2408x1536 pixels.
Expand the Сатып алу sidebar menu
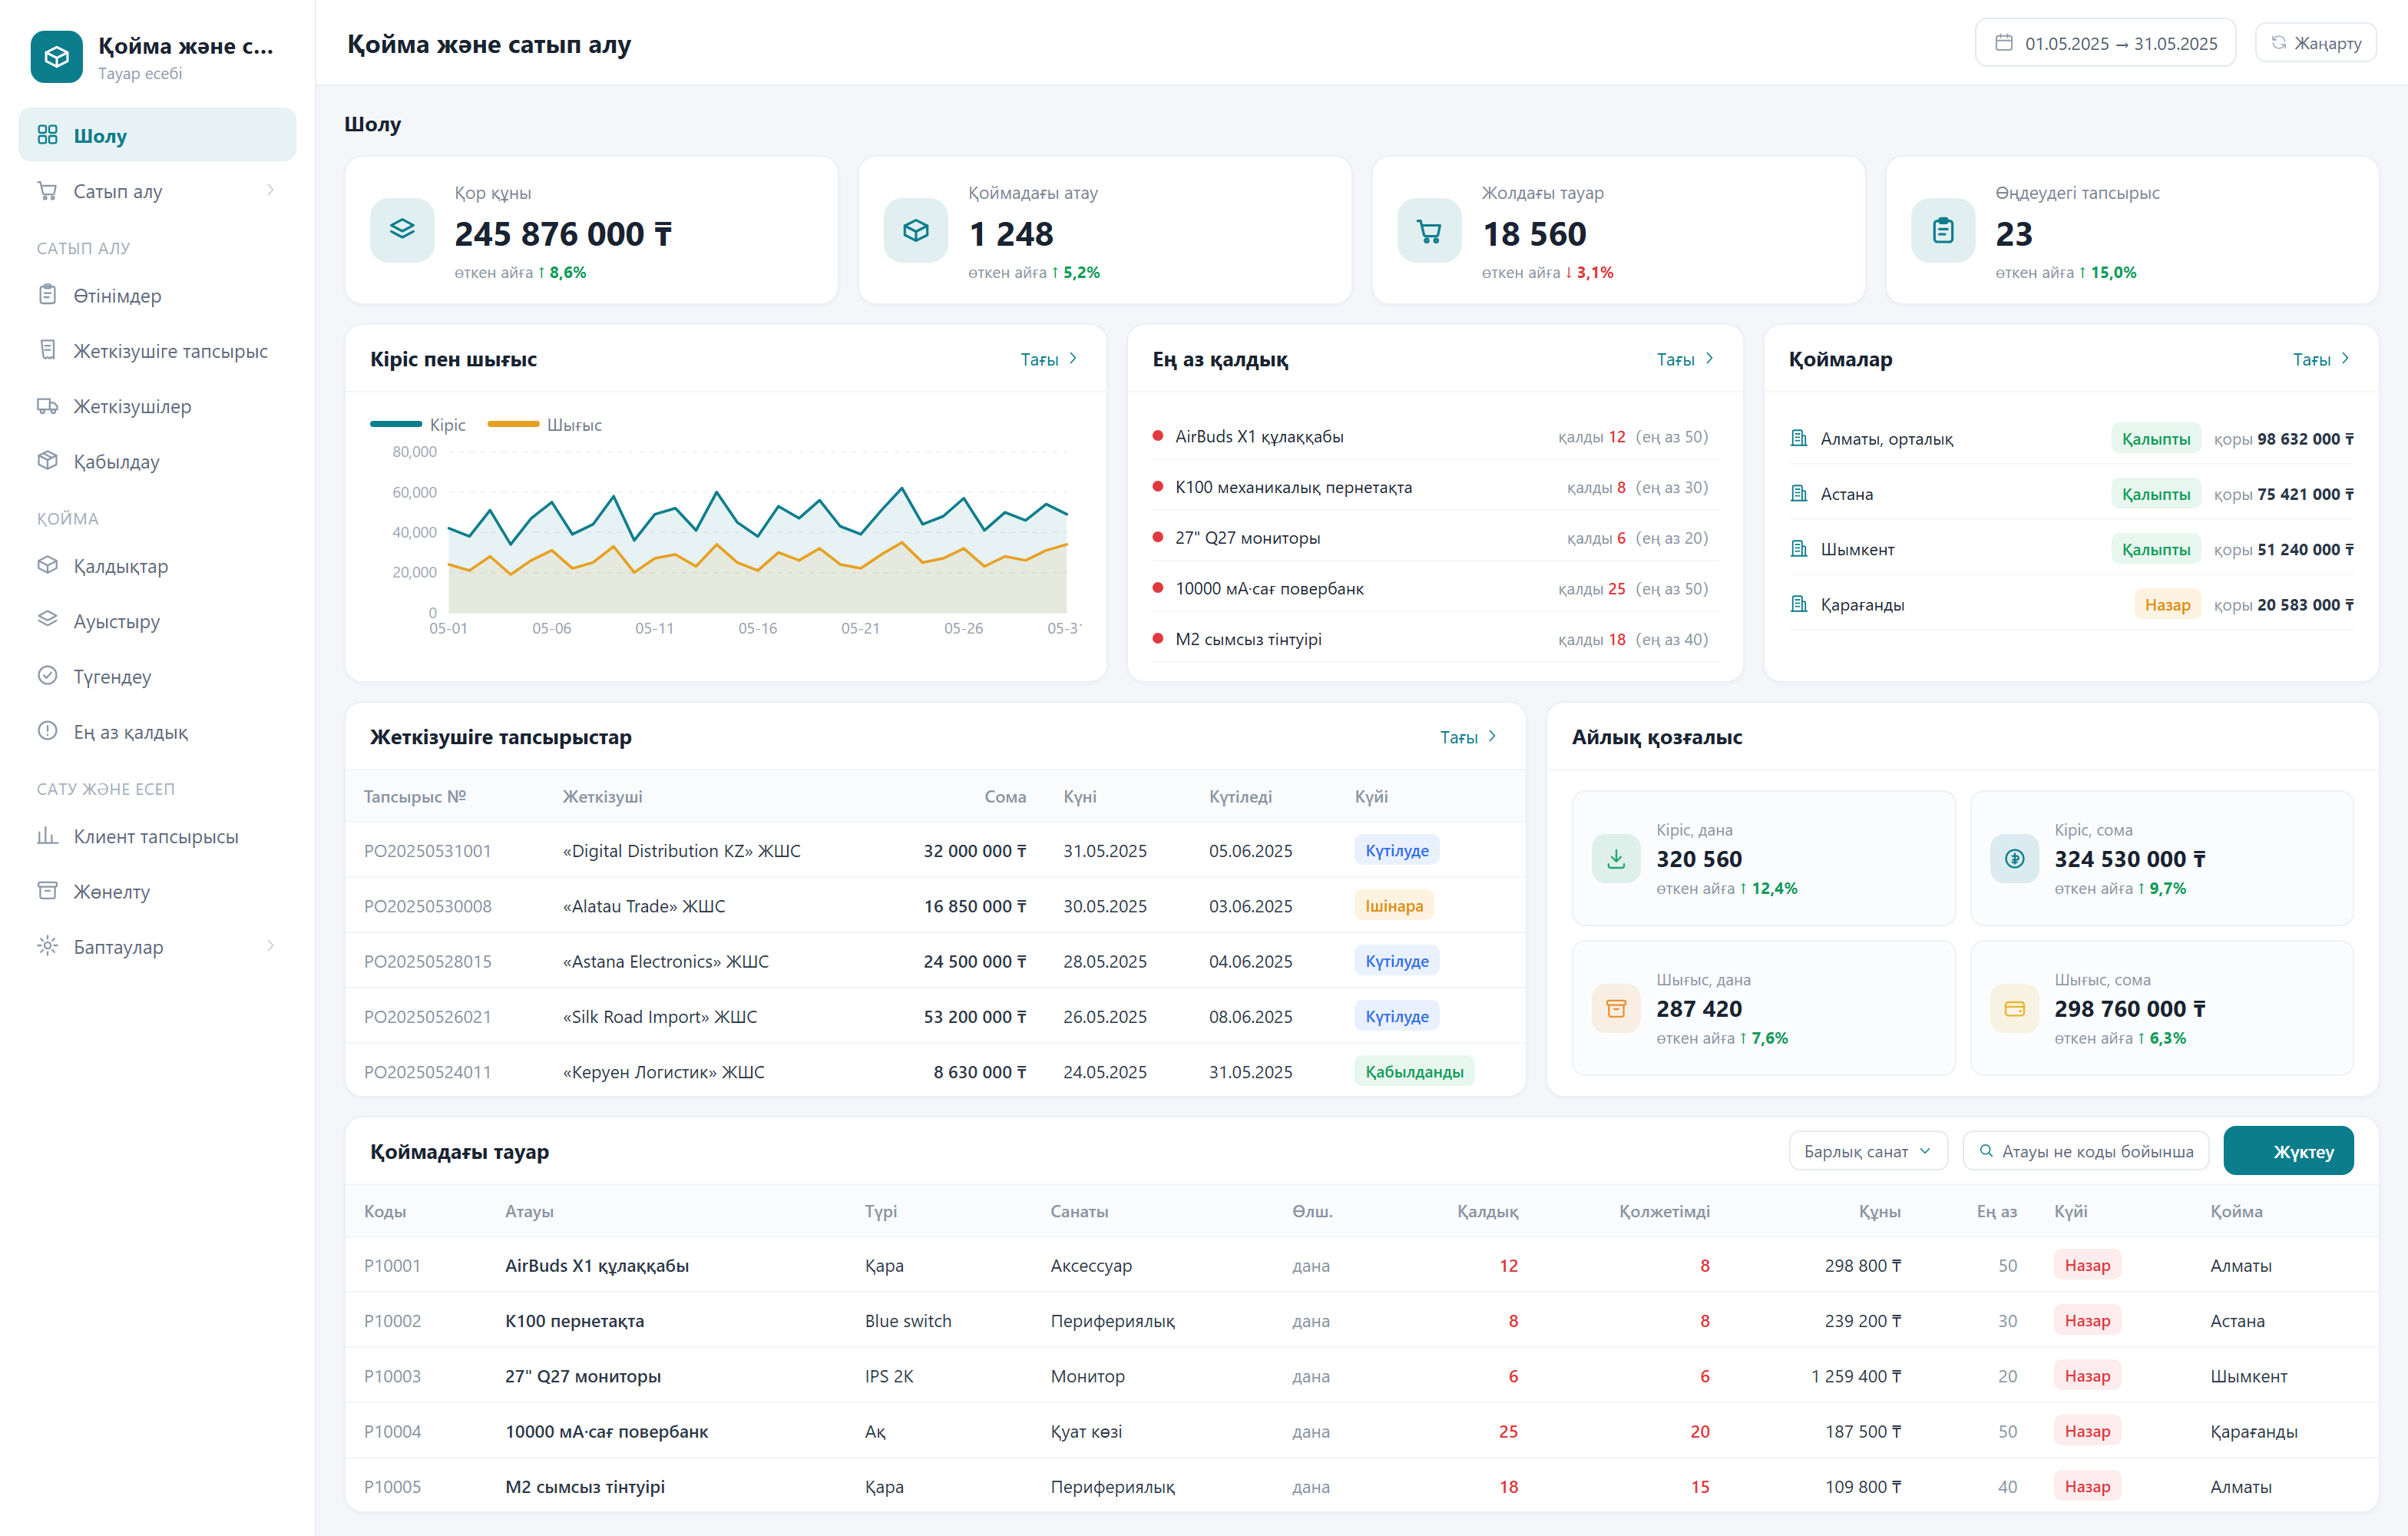click(x=157, y=190)
